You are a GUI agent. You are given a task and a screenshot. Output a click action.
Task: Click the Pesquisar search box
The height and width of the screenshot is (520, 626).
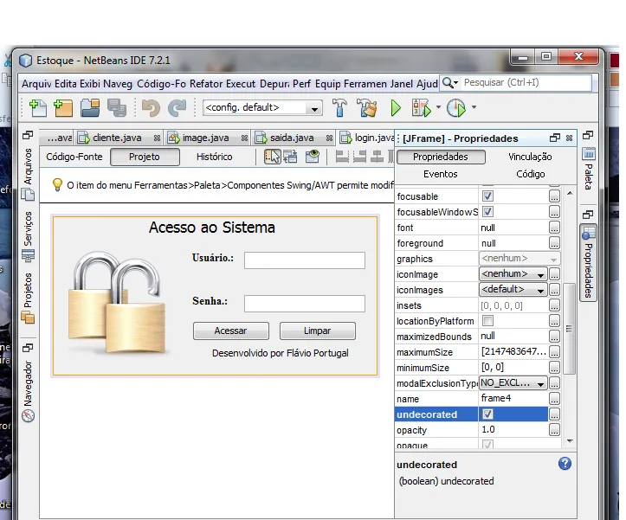coord(527,82)
